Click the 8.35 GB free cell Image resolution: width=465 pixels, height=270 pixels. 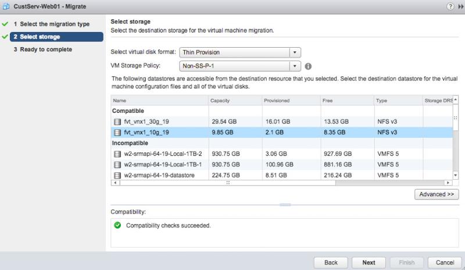tap(335, 133)
